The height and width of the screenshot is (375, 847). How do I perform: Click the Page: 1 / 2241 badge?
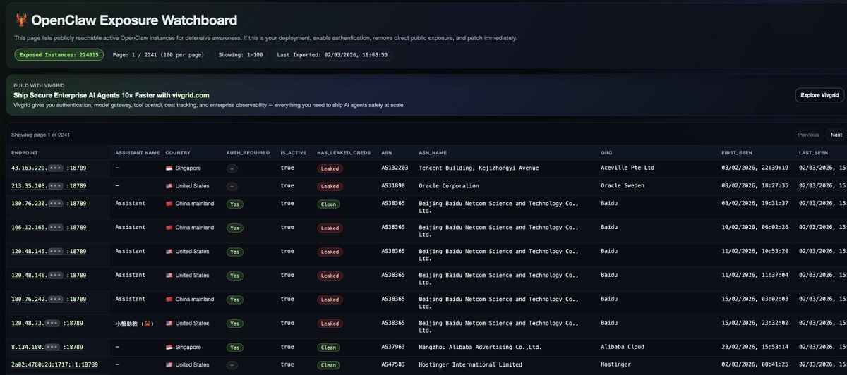pyautogui.click(x=160, y=54)
